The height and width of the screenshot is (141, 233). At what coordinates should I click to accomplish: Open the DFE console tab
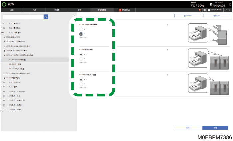[124, 10]
